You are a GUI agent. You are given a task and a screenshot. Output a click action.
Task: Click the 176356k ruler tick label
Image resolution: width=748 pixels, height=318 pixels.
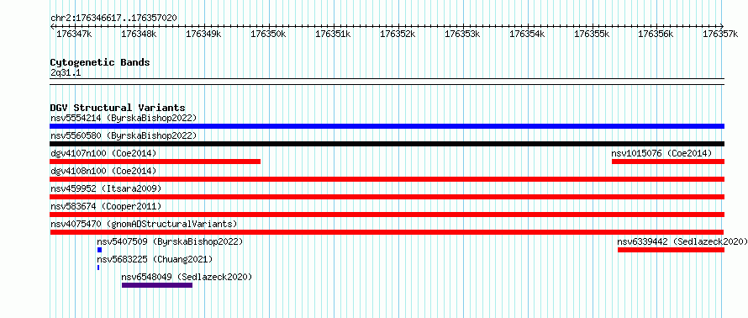(656, 34)
